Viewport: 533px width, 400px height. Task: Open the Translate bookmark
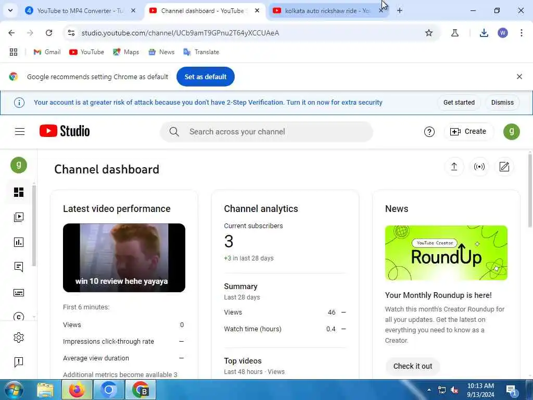pos(201,52)
